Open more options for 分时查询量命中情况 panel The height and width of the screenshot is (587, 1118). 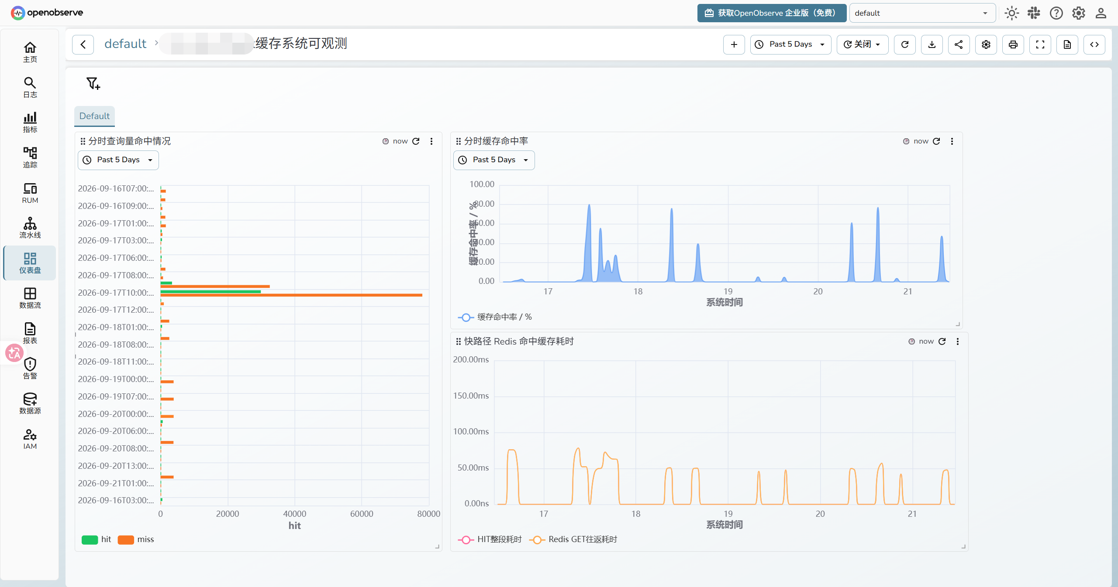(x=431, y=141)
